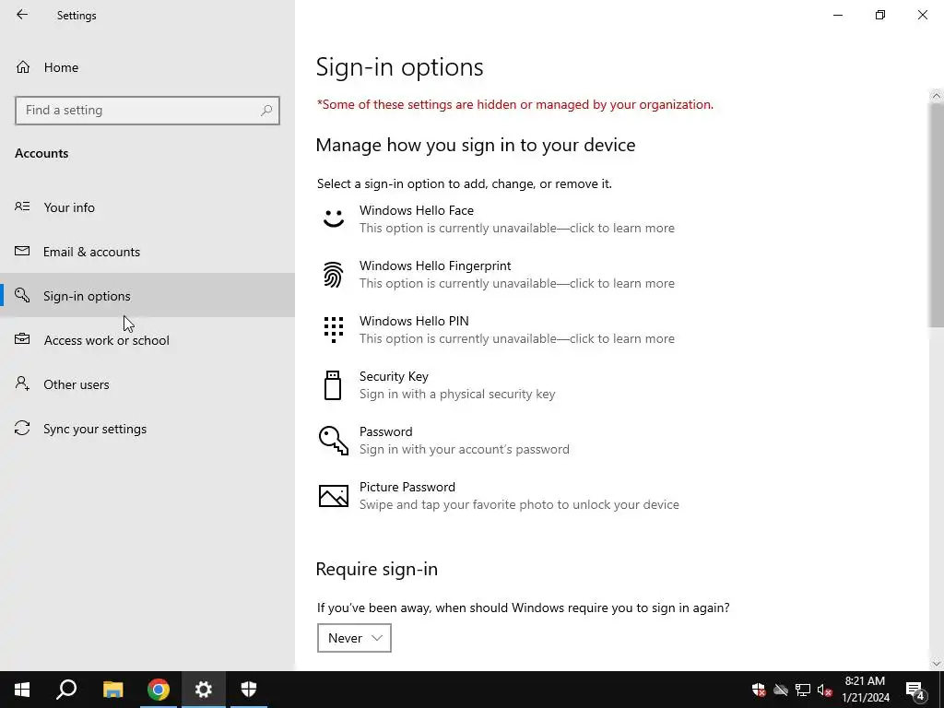Open Email & accounts page

[x=147, y=252]
